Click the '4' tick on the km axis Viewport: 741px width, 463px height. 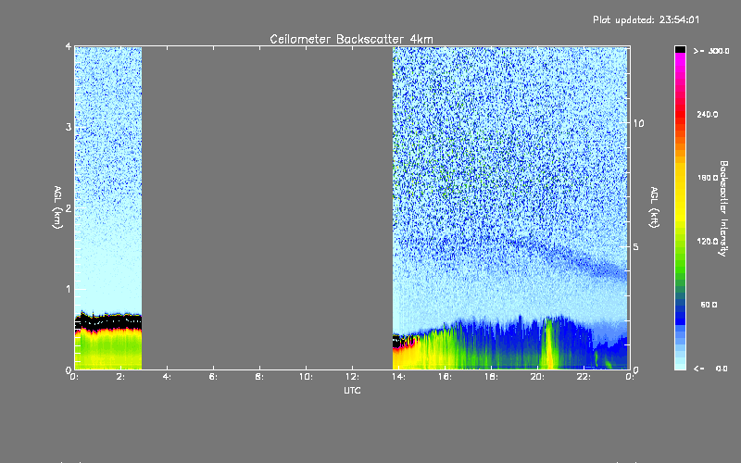tap(69, 46)
